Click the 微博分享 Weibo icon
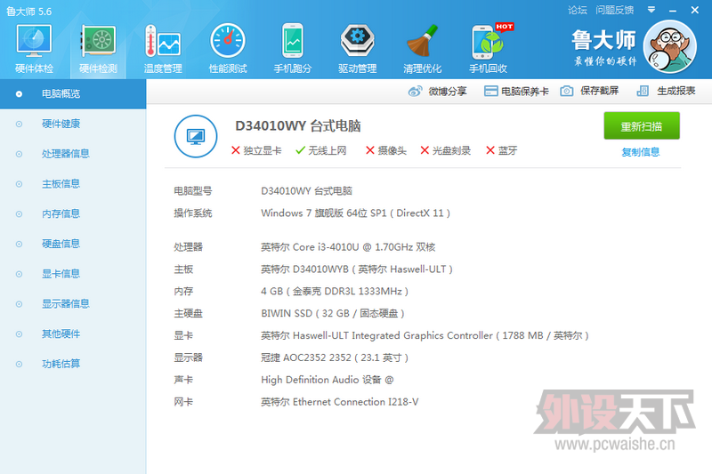 click(415, 92)
